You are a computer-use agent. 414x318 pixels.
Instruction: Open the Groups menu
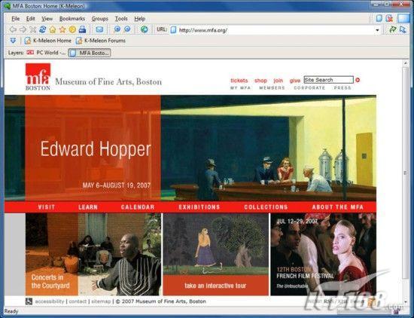100,19
